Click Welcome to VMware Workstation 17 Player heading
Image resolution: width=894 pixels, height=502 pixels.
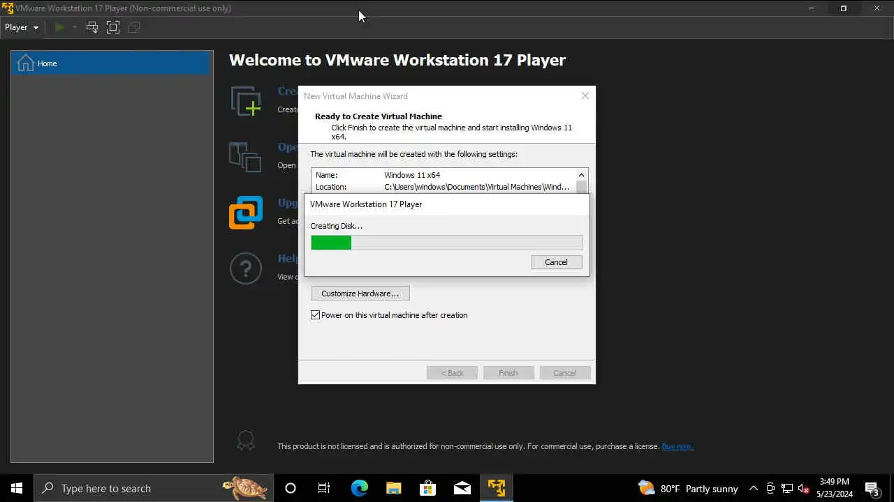pos(397,60)
